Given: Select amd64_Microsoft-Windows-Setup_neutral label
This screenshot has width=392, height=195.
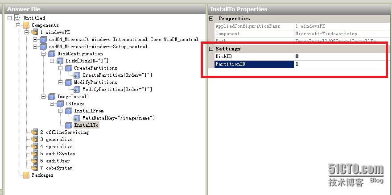Looking at the screenshot, I should 98,47.
